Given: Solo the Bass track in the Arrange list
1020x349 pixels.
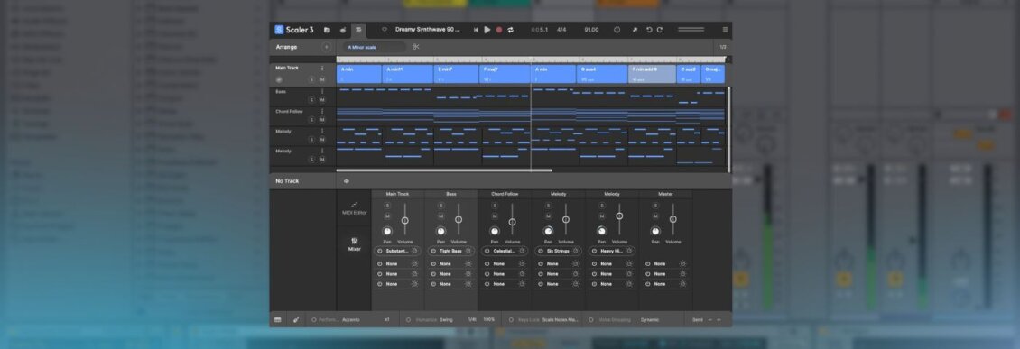Looking at the screenshot, I should pos(311,100).
